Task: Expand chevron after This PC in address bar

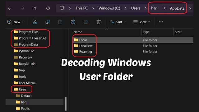Action: [93, 8]
